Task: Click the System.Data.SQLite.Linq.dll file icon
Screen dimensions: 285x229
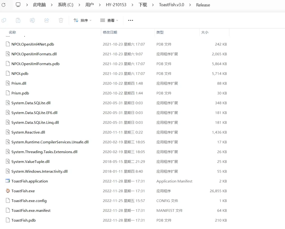Action: [x=8, y=122]
